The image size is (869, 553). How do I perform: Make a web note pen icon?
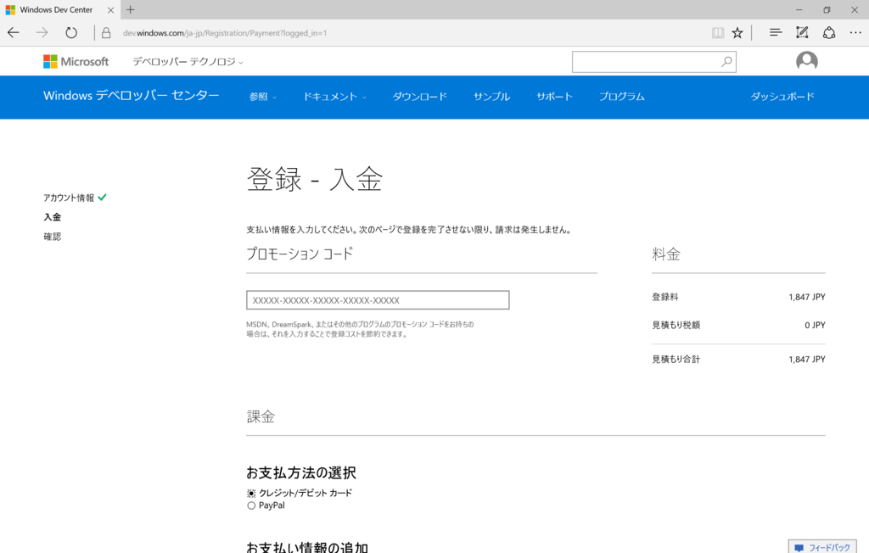tap(802, 33)
